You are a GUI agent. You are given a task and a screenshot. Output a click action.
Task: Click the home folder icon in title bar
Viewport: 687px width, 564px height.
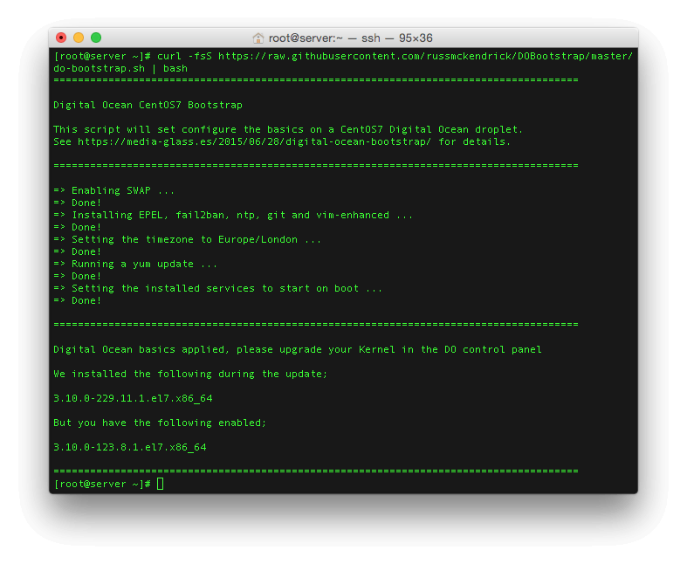point(258,38)
